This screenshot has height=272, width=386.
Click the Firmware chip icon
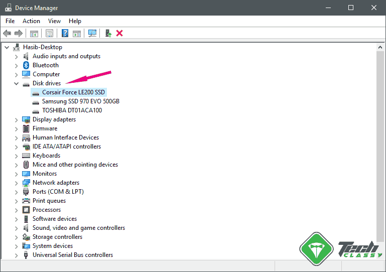pos(26,128)
